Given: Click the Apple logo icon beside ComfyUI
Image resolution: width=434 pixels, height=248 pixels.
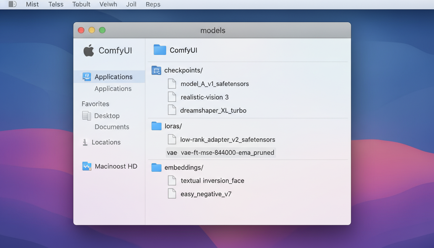Looking at the screenshot, I should [x=89, y=51].
